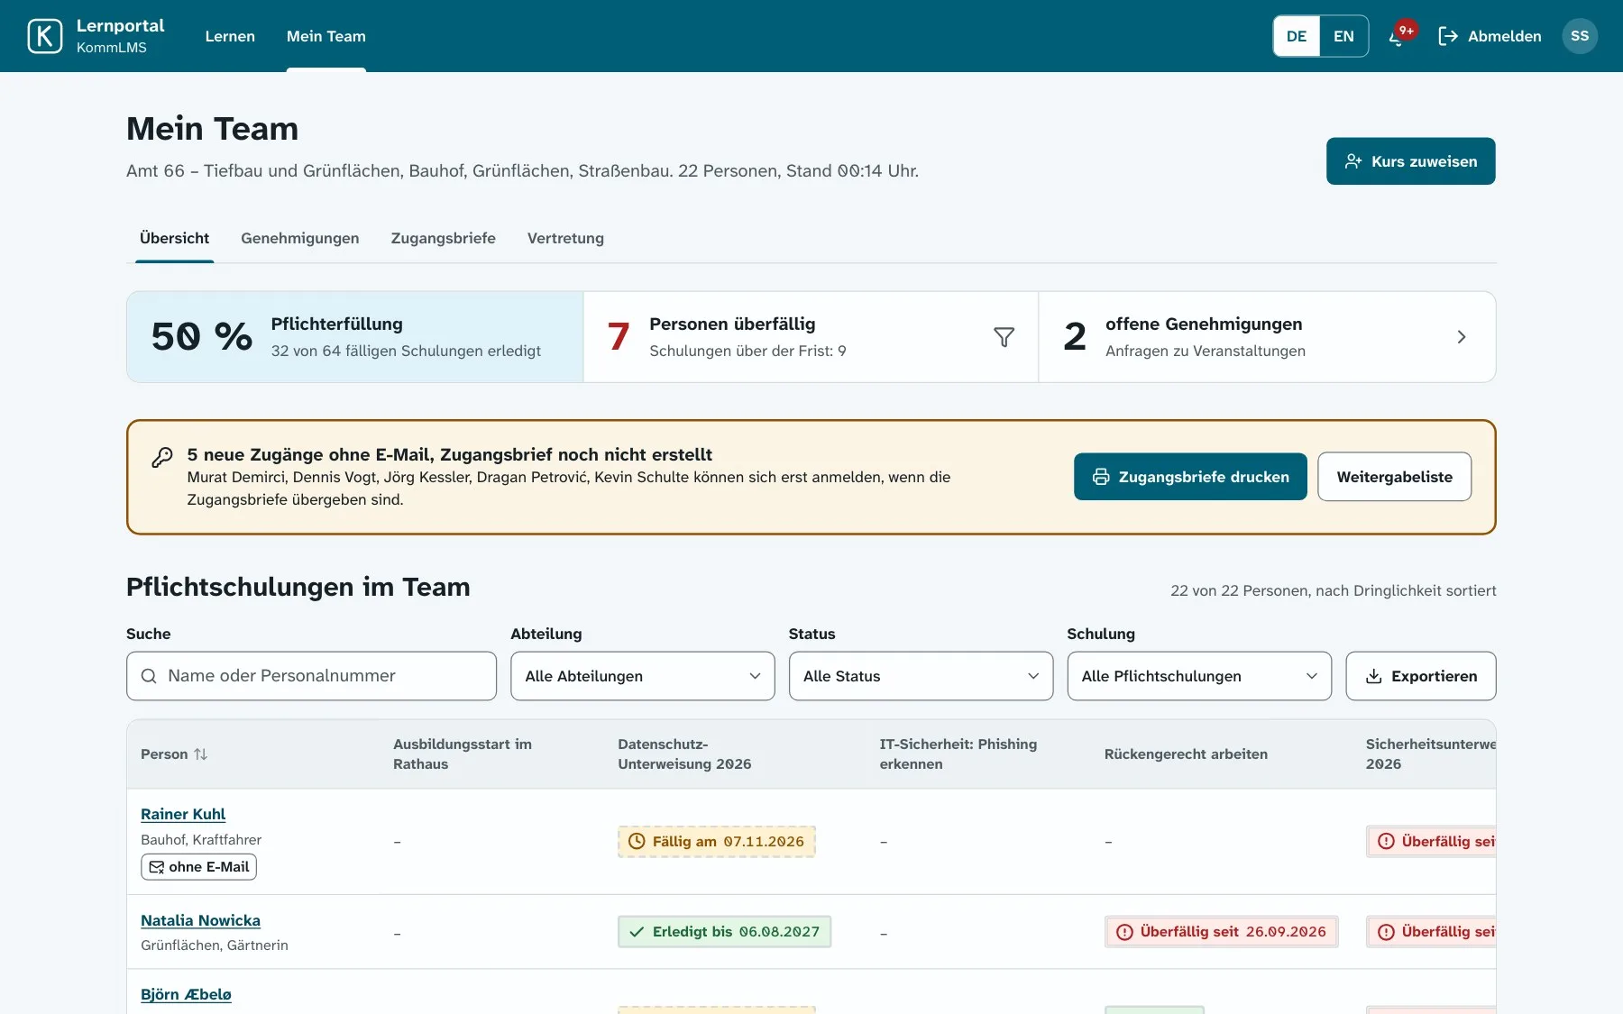Open Björn Æbelø's profile link
Image resolution: width=1623 pixels, height=1014 pixels.
point(186,994)
